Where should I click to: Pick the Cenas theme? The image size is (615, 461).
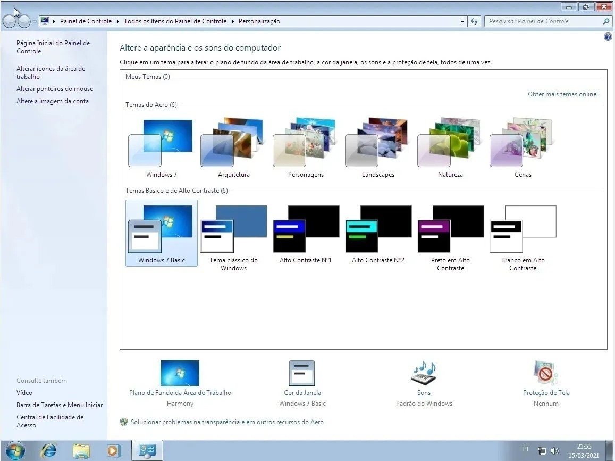pyautogui.click(x=523, y=147)
